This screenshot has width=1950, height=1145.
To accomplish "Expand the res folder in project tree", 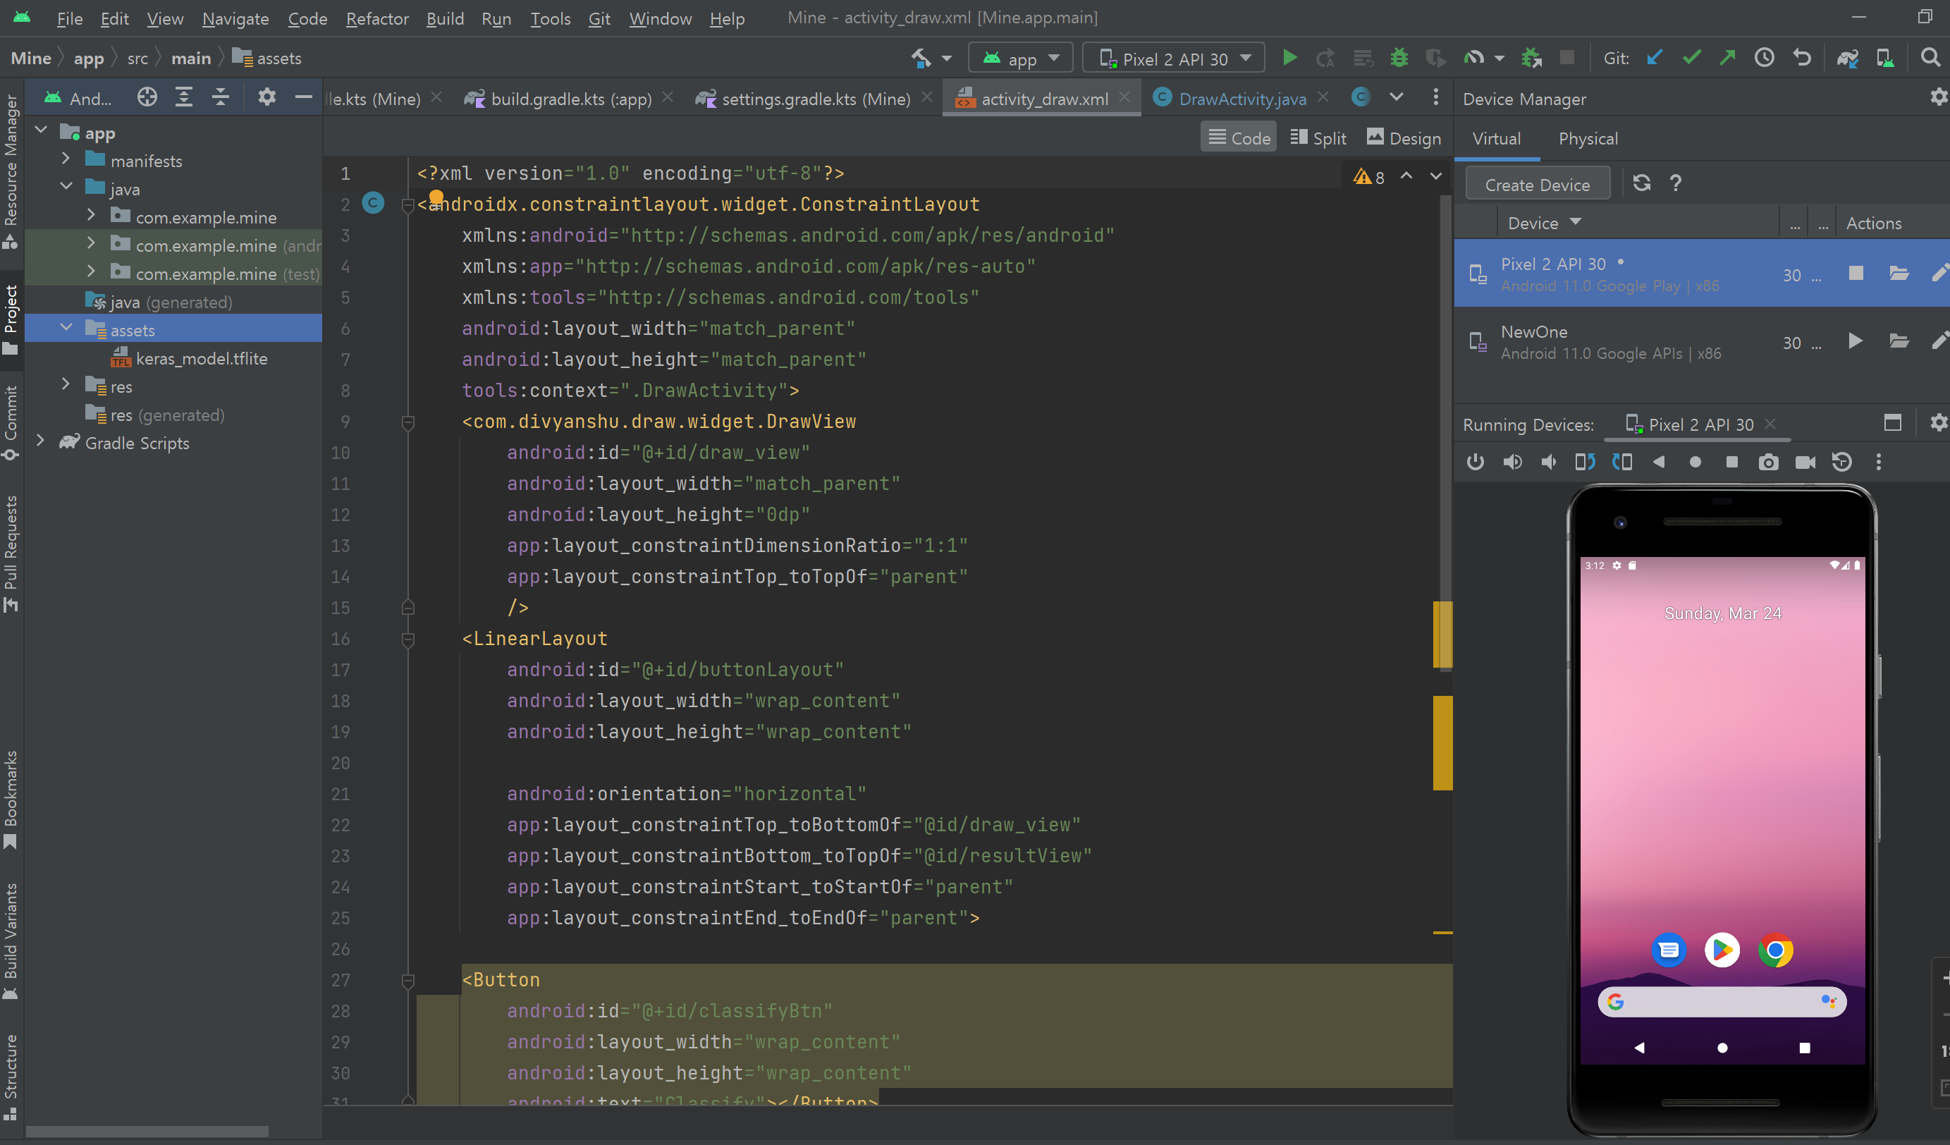I will point(66,384).
